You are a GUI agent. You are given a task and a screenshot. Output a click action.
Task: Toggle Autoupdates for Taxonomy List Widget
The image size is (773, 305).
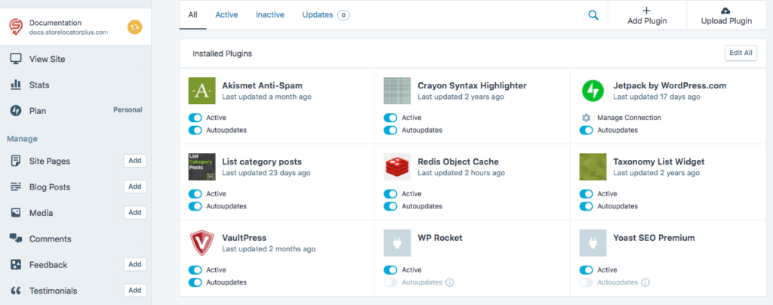coord(586,206)
